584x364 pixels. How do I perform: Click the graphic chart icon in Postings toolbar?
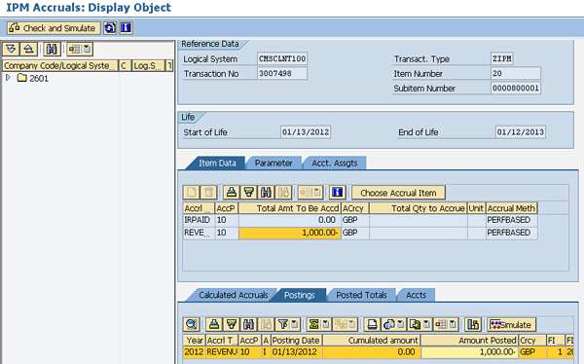(473, 324)
